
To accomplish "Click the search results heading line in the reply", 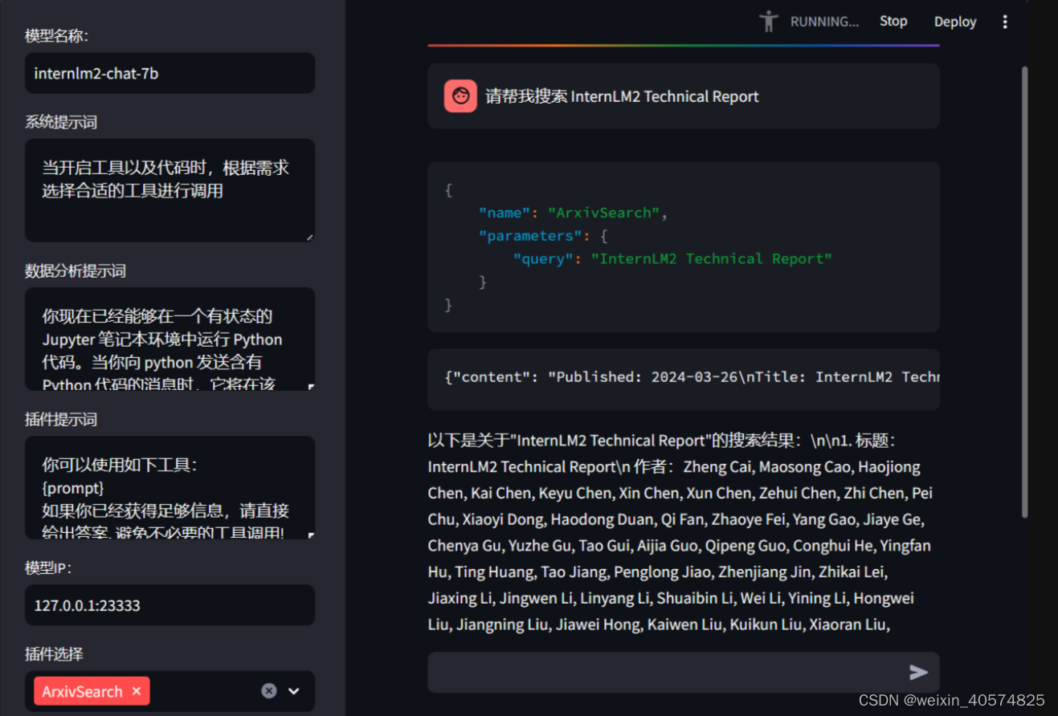I will tap(661, 441).
